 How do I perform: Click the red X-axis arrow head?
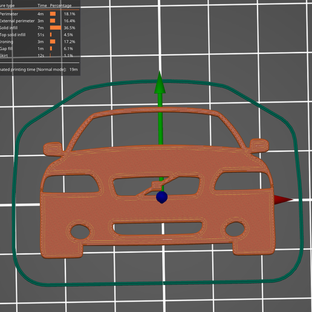[283, 200]
